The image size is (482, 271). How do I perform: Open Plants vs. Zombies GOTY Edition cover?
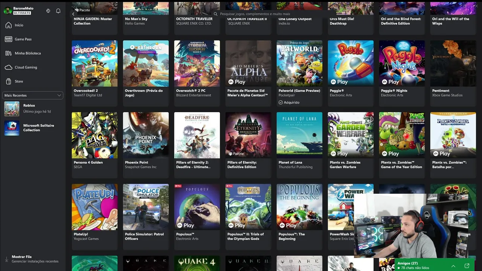(402, 135)
